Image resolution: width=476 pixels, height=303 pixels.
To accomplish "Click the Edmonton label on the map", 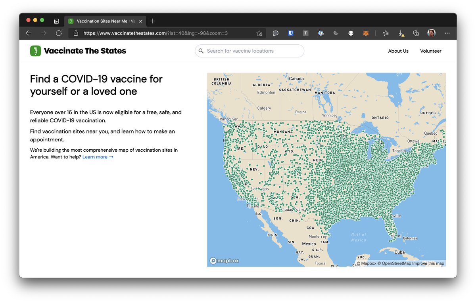I will click(266, 92).
